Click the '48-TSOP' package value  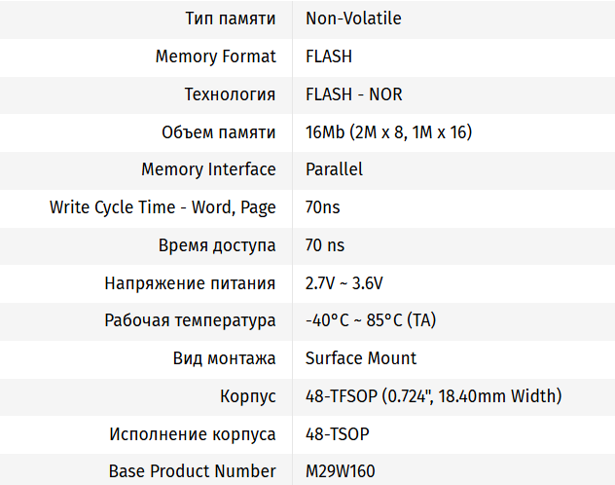(x=337, y=434)
